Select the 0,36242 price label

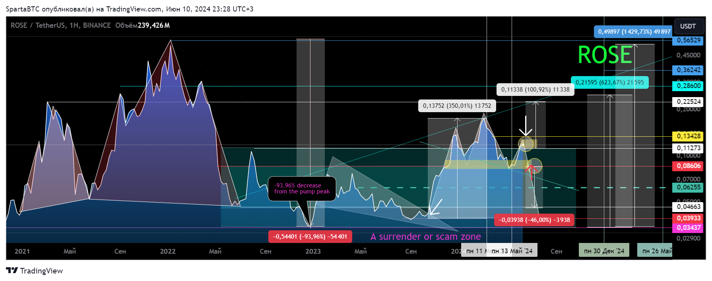pos(689,70)
